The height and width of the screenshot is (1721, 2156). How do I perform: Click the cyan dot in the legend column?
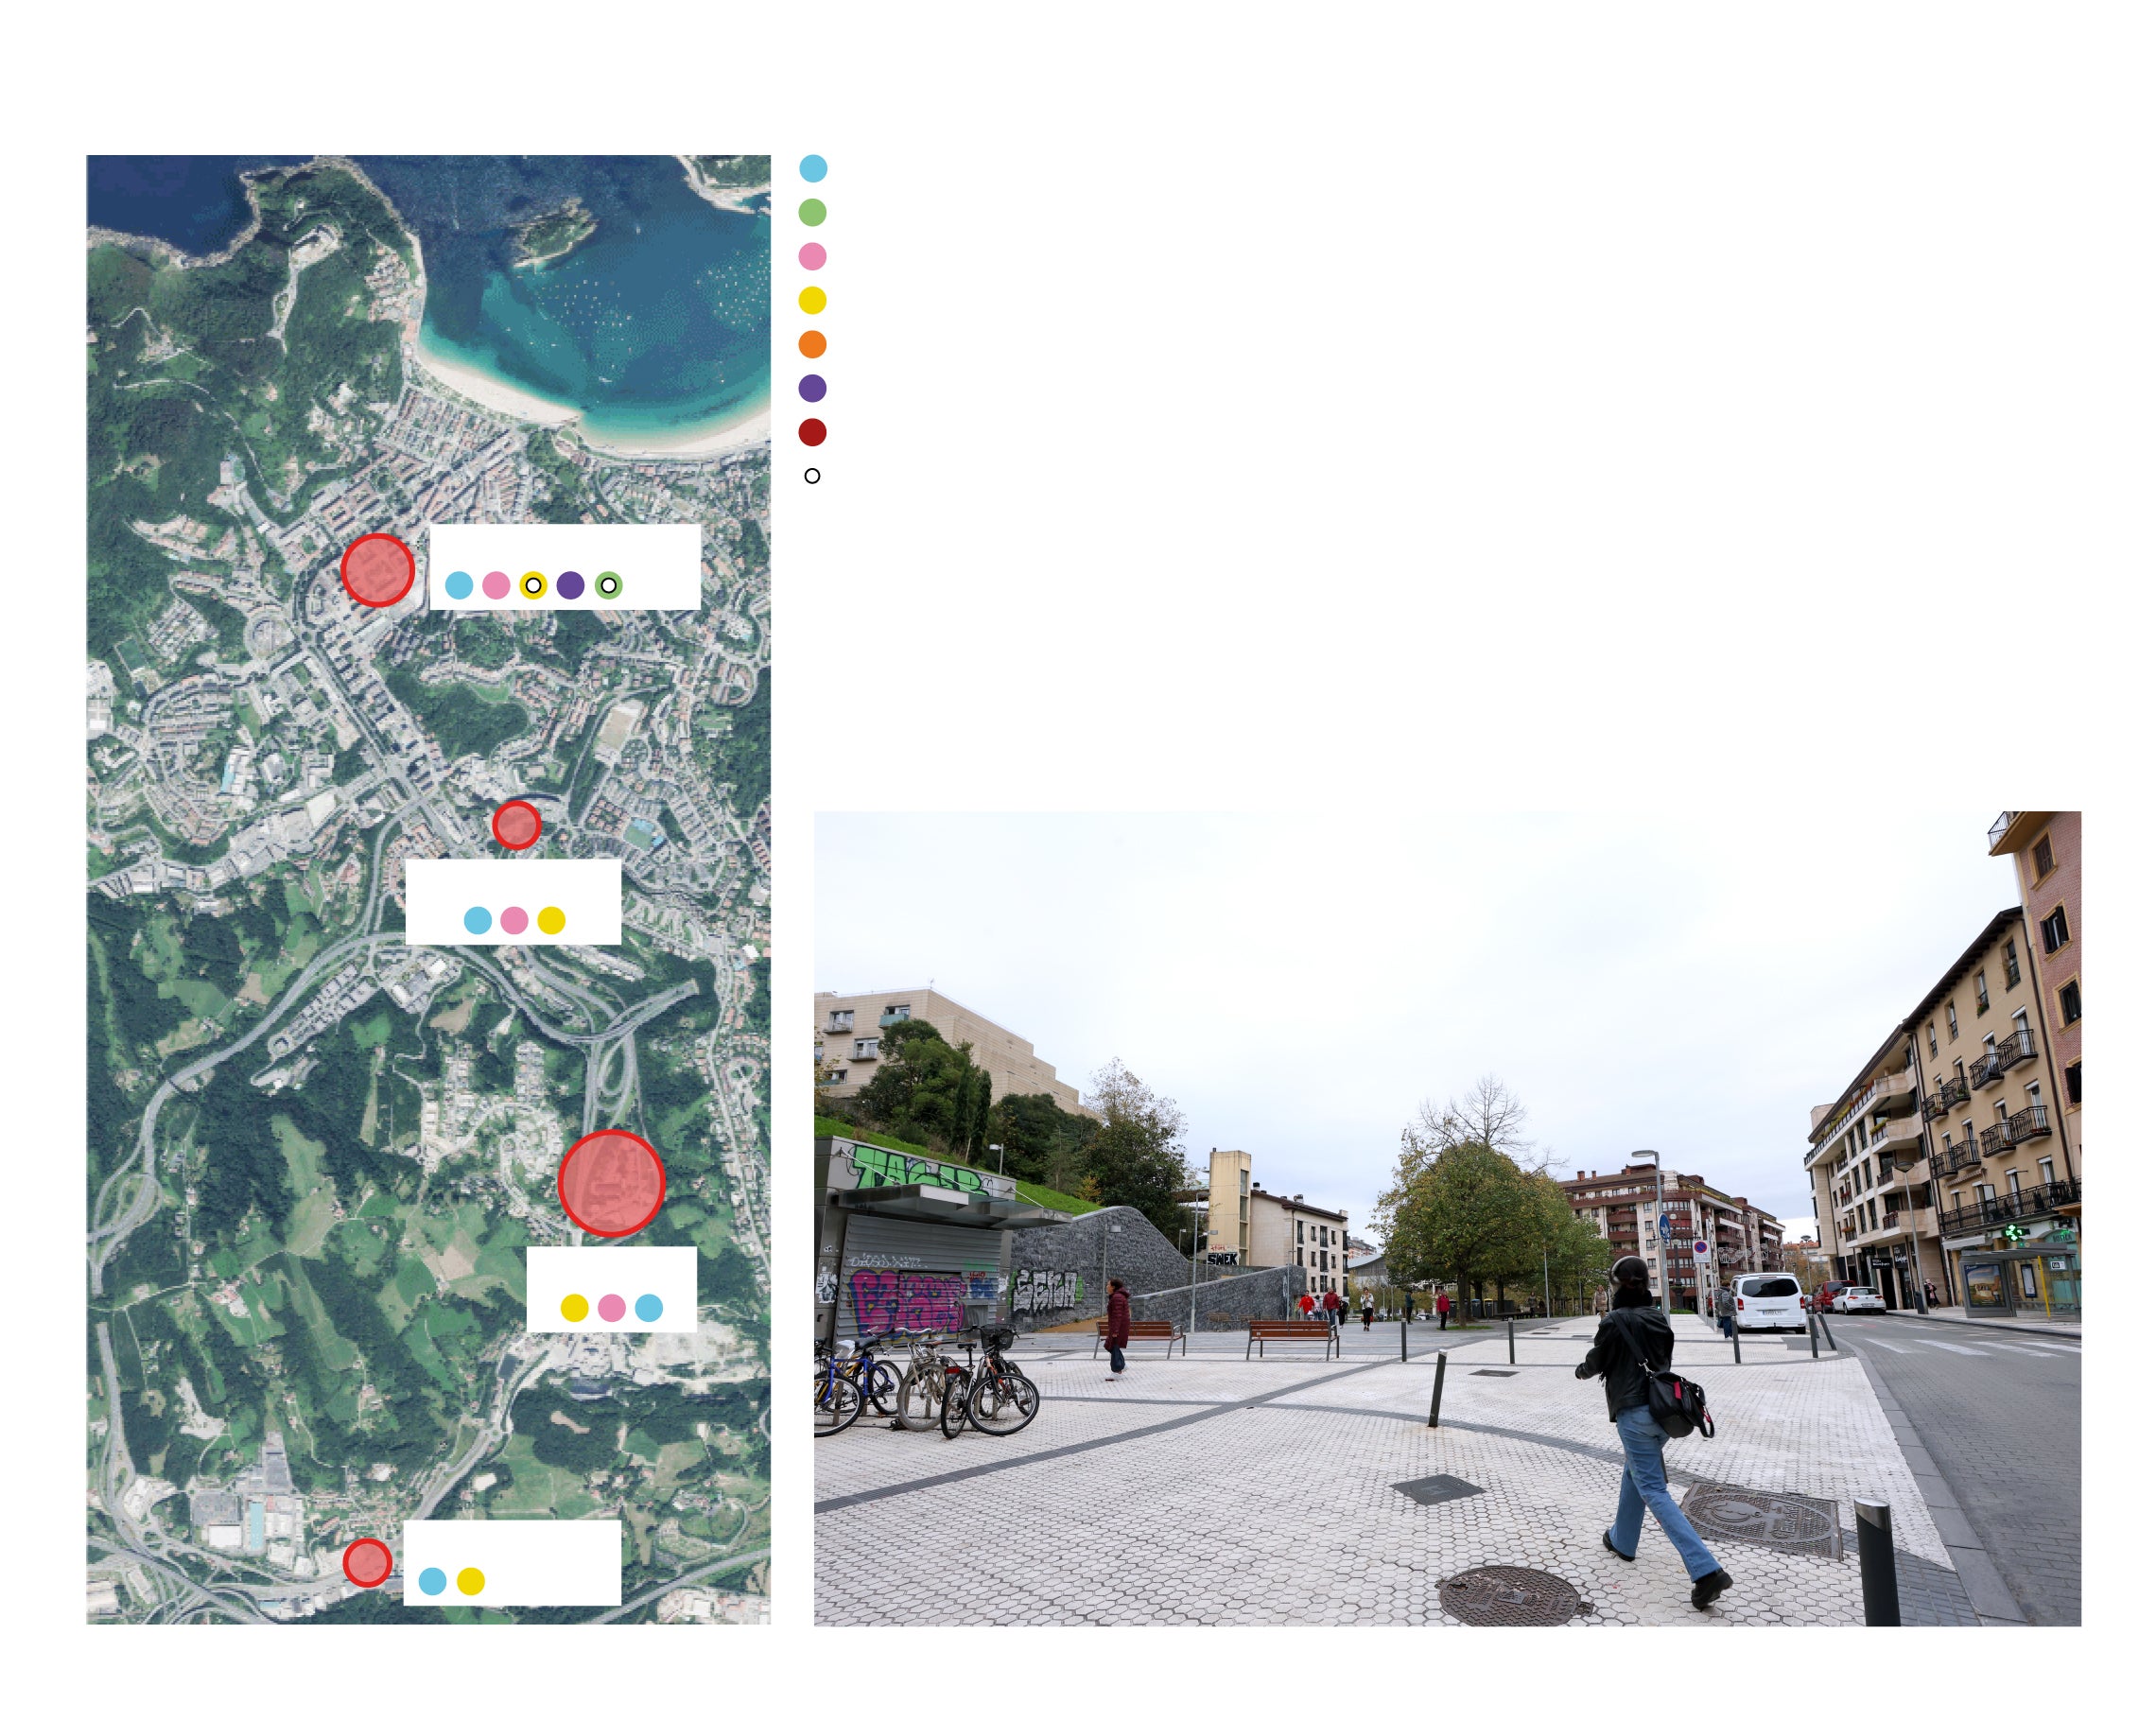coord(813,168)
